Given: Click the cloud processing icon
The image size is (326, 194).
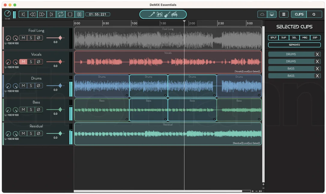Looking at the screenshot, I should [x=262, y=14].
